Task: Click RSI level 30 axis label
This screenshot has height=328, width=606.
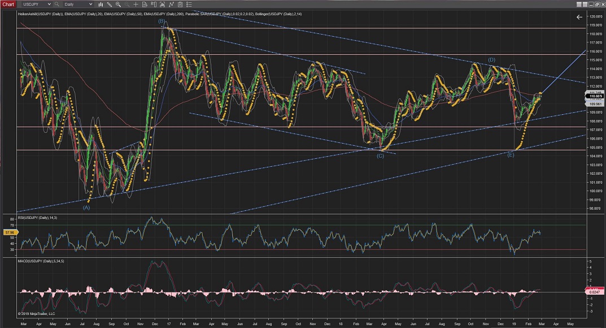Action: pyautogui.click(x=12, y=249)
